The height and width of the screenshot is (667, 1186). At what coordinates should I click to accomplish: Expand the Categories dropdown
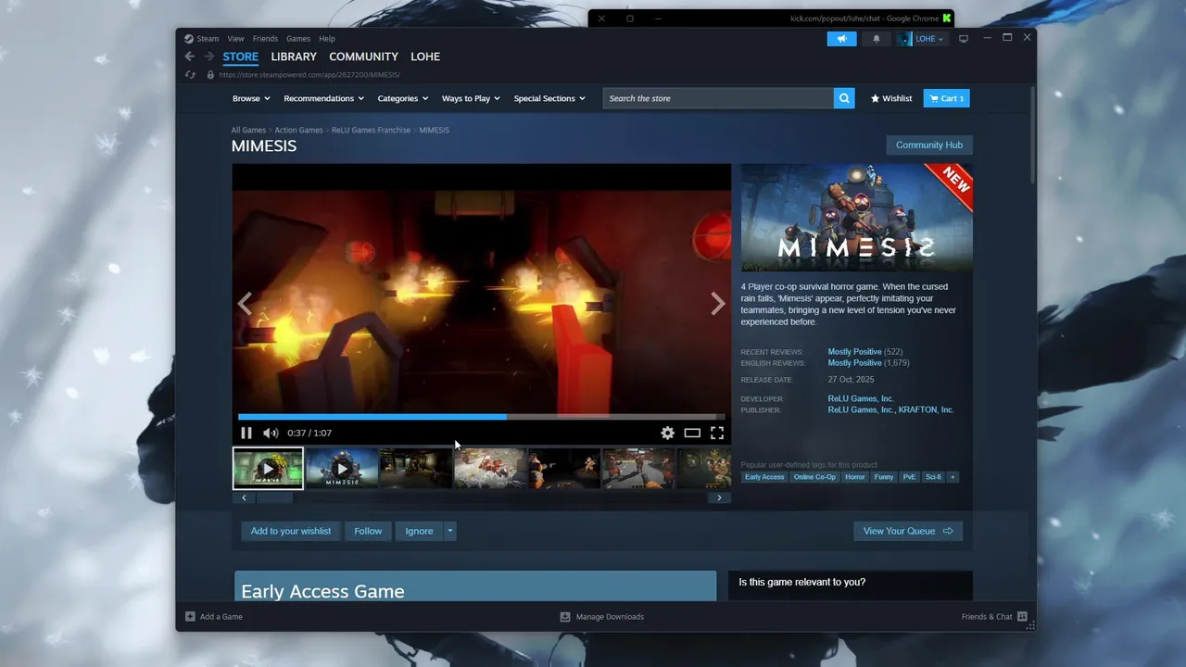pyautogui.click(x=403, y=98)
